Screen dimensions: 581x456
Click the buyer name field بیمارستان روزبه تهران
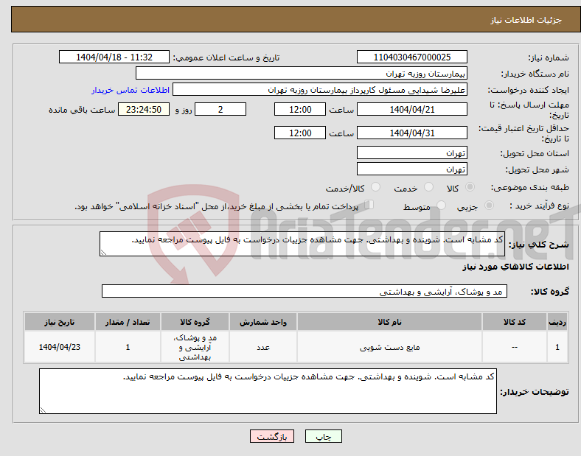pos(302,73)
